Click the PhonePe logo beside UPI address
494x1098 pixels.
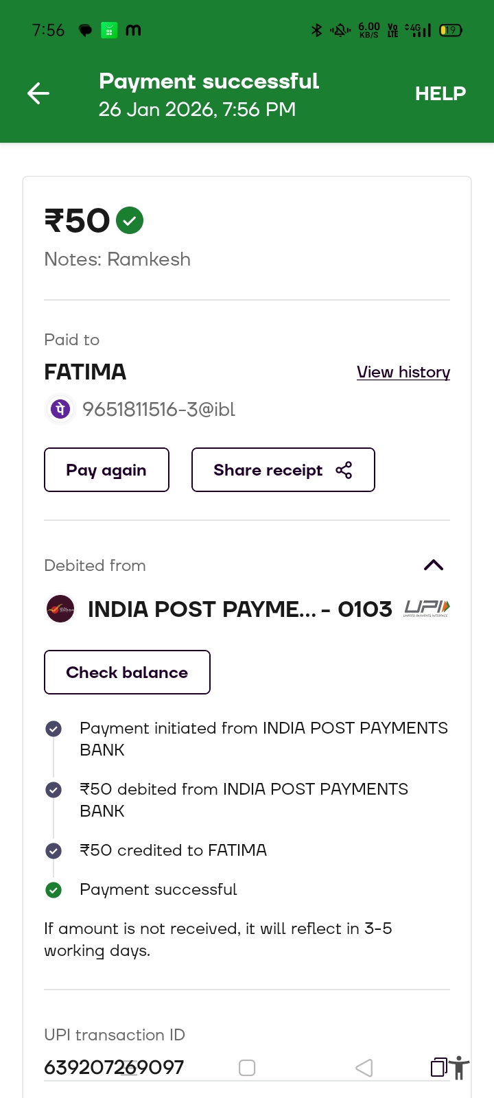tap(60, 410)
